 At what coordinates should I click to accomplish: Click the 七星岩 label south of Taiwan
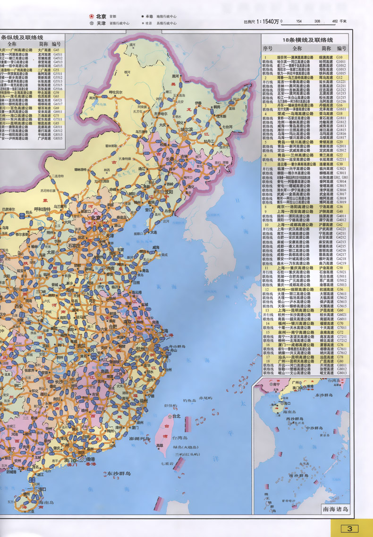click(168, 463)
